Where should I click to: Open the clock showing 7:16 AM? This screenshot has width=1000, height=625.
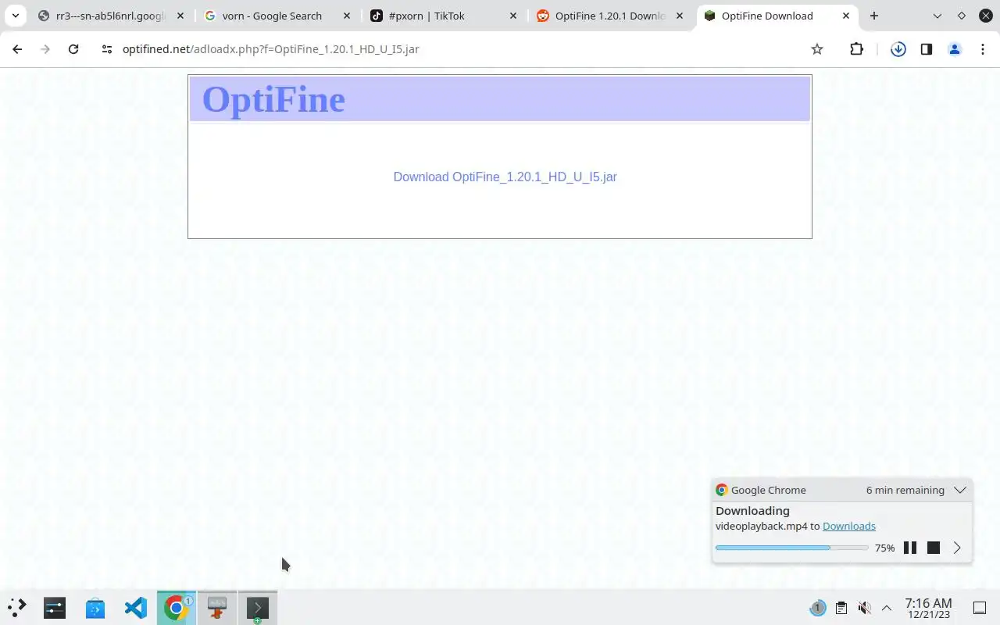coord(928,608)
